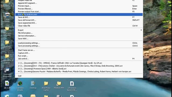Open Capture AVI mode
The image size is (172, 97).
[x=79, y=53]
